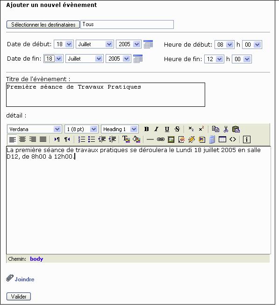Toggle bold formatting in editor toolbar
The height and width of the screenshot is (306, 279).
(x=146, y=129)
